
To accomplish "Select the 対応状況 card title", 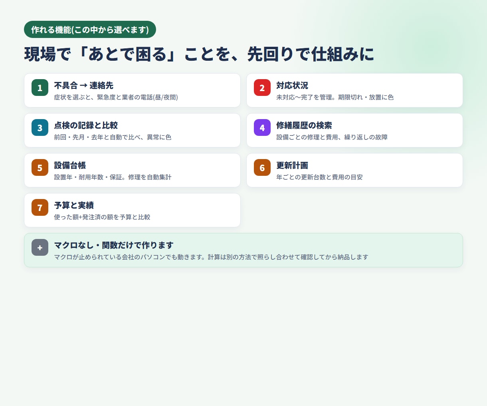I will pyautogui.click(x=292, y=86).
